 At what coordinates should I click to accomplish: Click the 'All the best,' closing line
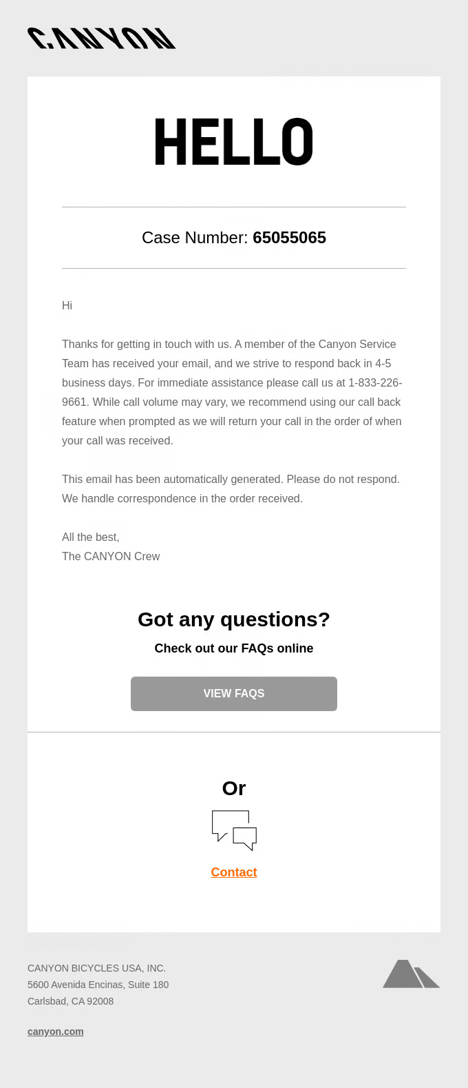[x=91, y=537]
